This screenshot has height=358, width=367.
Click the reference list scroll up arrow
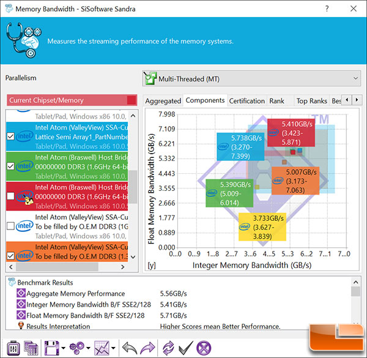pos(133,116)
